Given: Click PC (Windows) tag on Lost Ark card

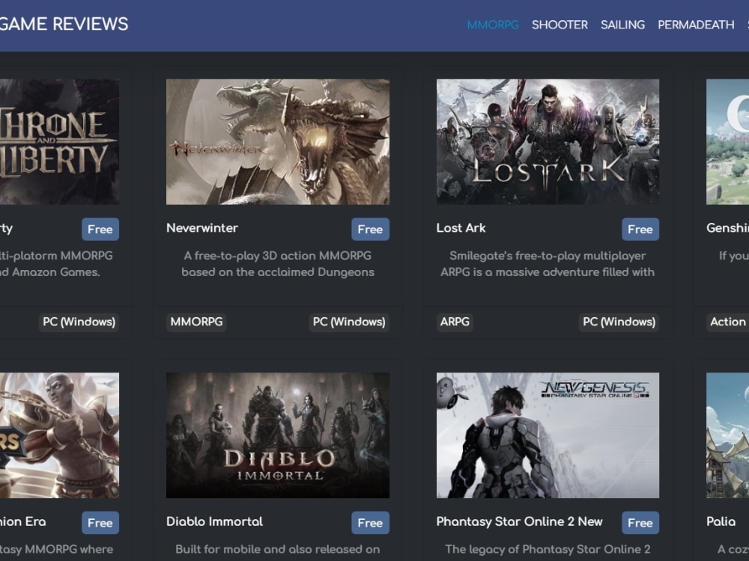Looking at the screenshot, I should point(619,322).
